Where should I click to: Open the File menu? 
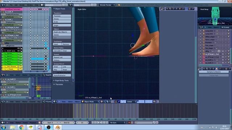pyautogui.click(x=11, y=5)
